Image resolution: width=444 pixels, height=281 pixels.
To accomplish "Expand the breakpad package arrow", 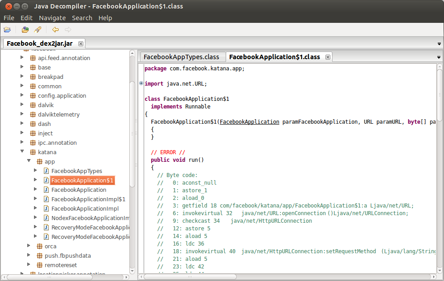I will (22, 76).
